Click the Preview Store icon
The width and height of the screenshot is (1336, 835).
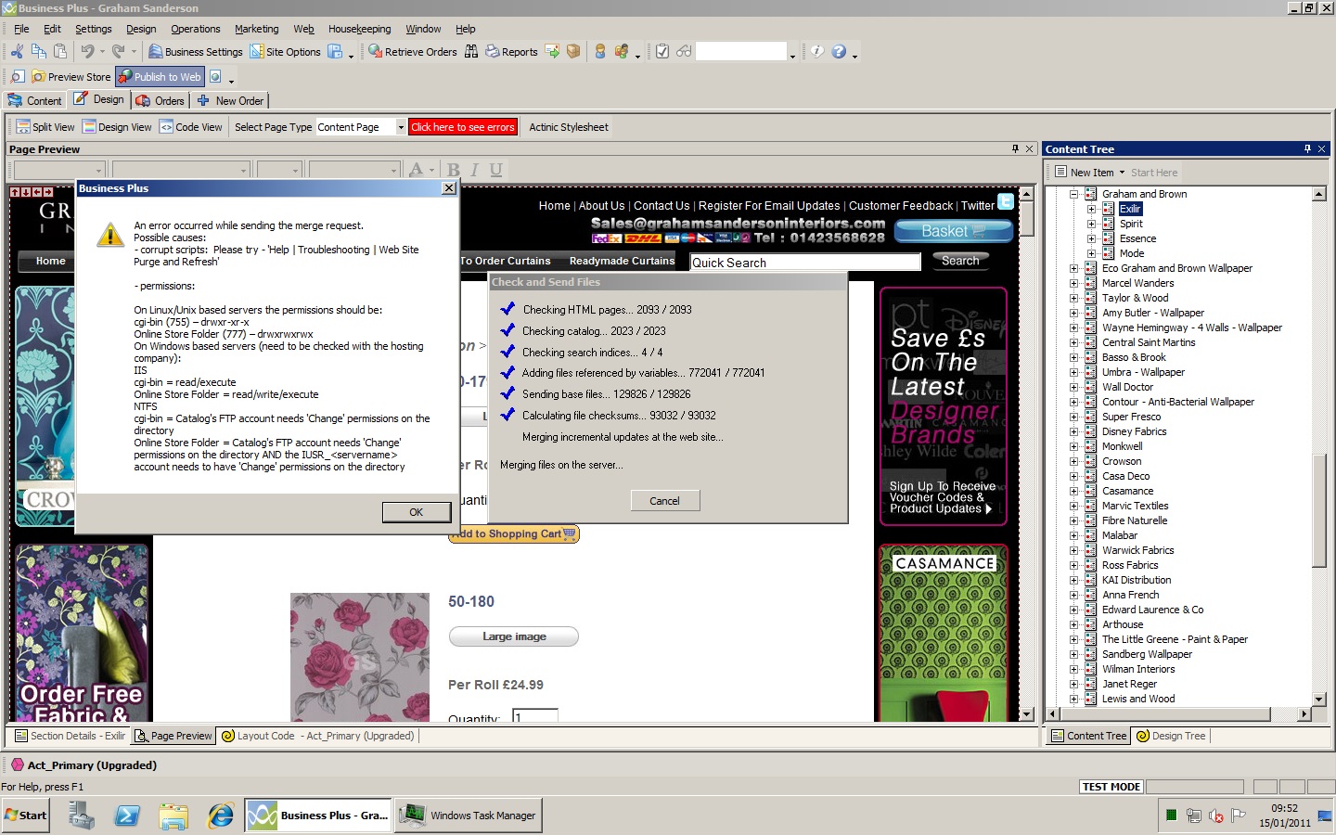pyautogui.click(x=39, y=77)
